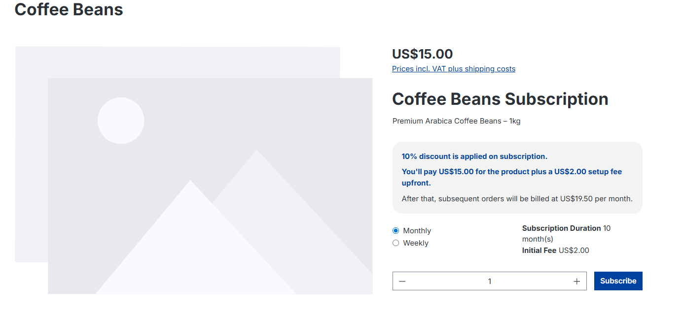Click the 10% discount notice box
This screenshot has height=311, width=682.
pos(517,177)
